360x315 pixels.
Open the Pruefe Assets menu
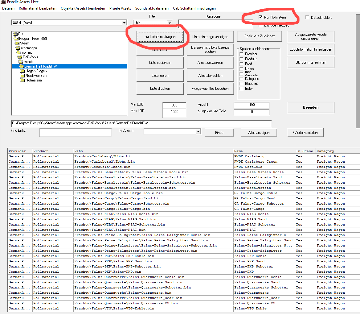tap(120, 8)
